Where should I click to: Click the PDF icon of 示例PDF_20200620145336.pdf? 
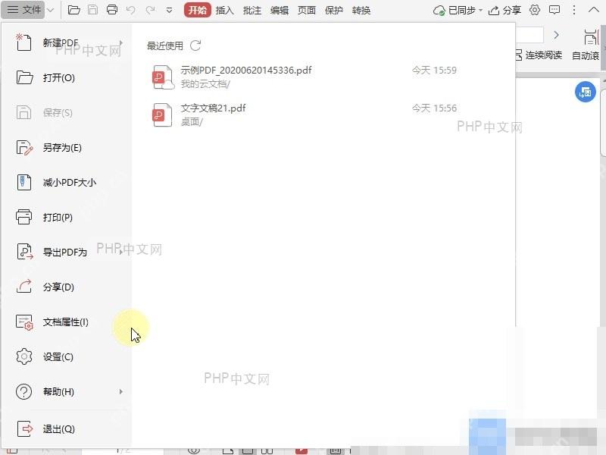(x=163, y=77)
